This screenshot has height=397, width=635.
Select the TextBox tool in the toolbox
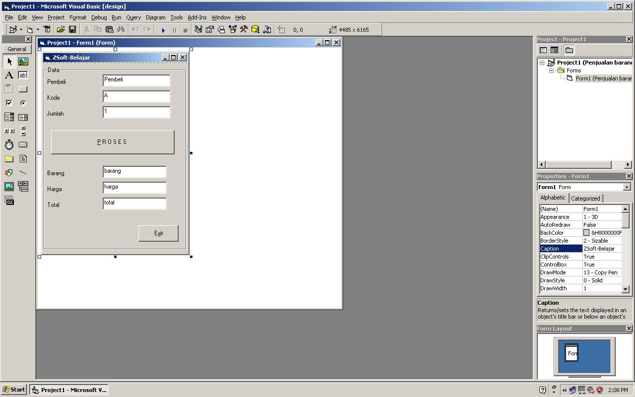tap(23, 75)
